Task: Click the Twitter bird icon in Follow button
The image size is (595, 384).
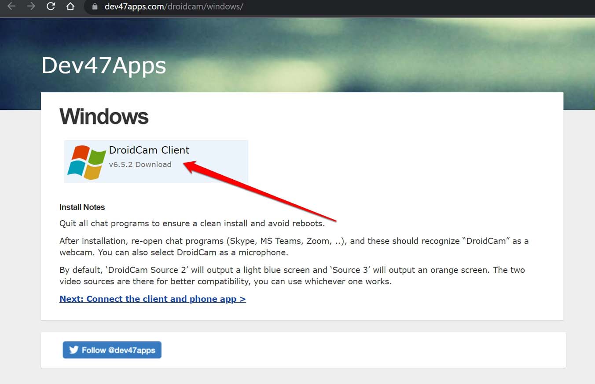Action: pos(73,350)
